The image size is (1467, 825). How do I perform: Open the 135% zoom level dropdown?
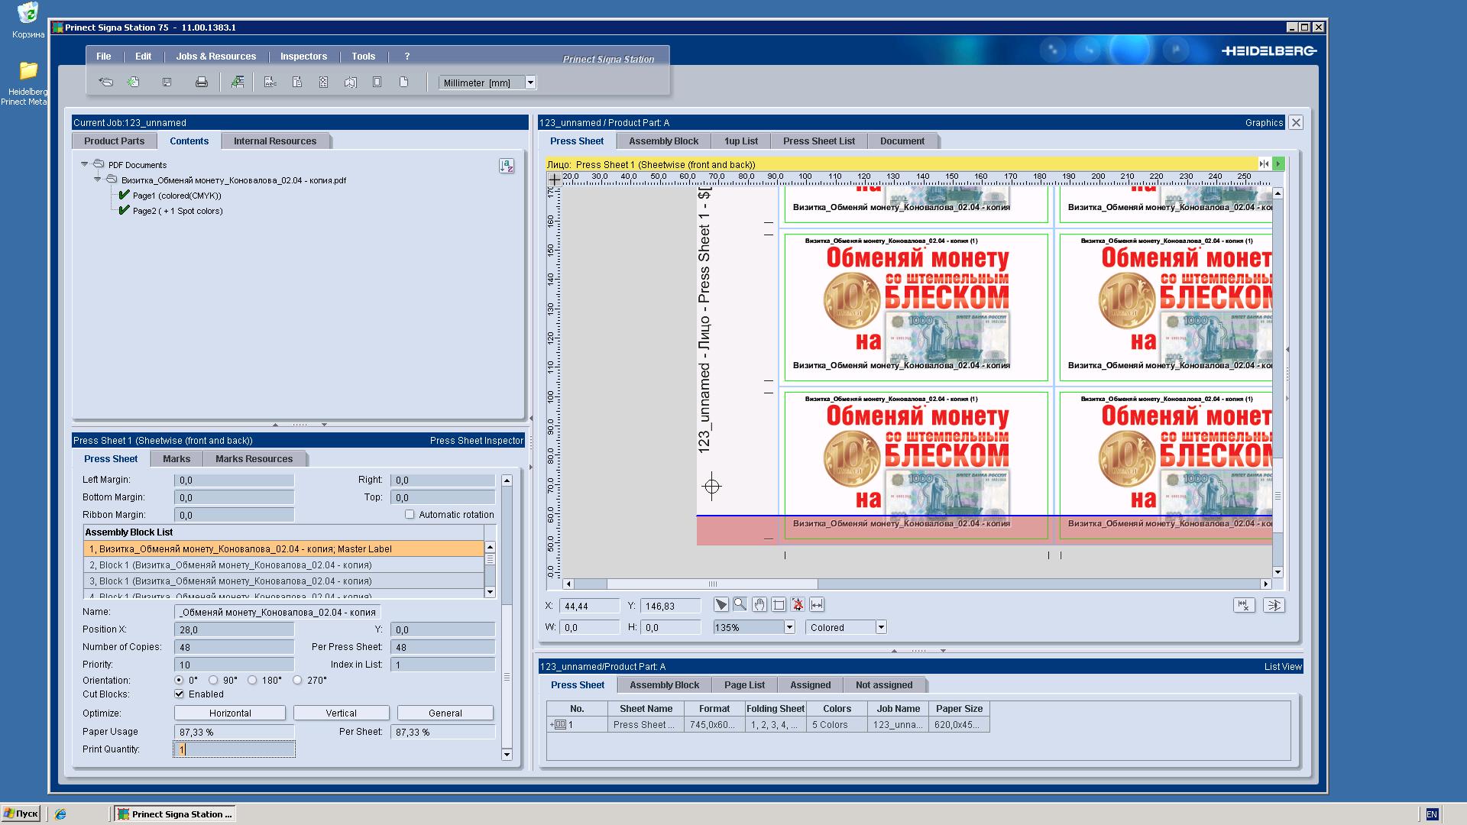point(789,627)
